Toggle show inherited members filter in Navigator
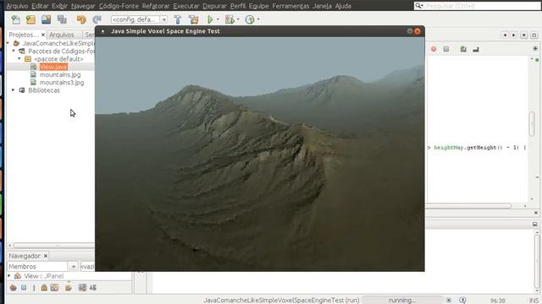The image size is (542, 304). [14, 287]
